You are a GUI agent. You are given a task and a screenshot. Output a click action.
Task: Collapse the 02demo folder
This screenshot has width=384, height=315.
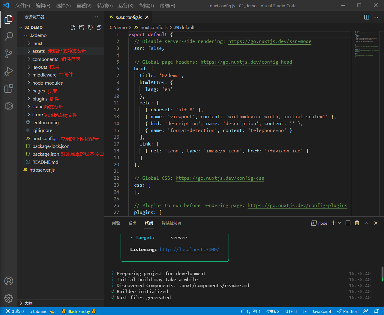[x=61, y=35]
